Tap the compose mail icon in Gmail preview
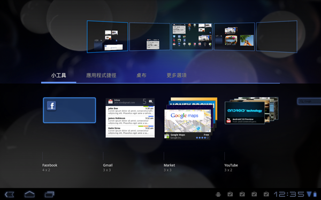The image size is (321, 200). coord(151,101)
